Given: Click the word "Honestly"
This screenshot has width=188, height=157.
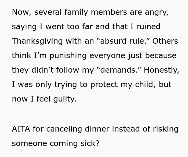Looking at the screenshot, I should point(160,70).
